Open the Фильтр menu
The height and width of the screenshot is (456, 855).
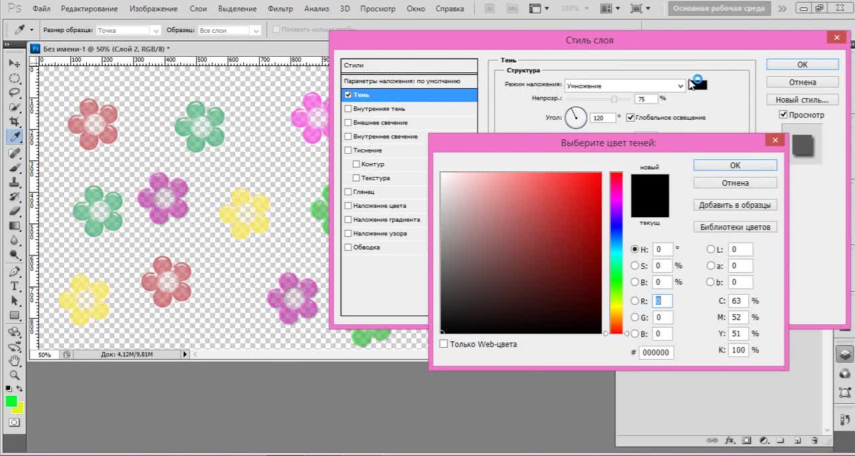point(281,9)
